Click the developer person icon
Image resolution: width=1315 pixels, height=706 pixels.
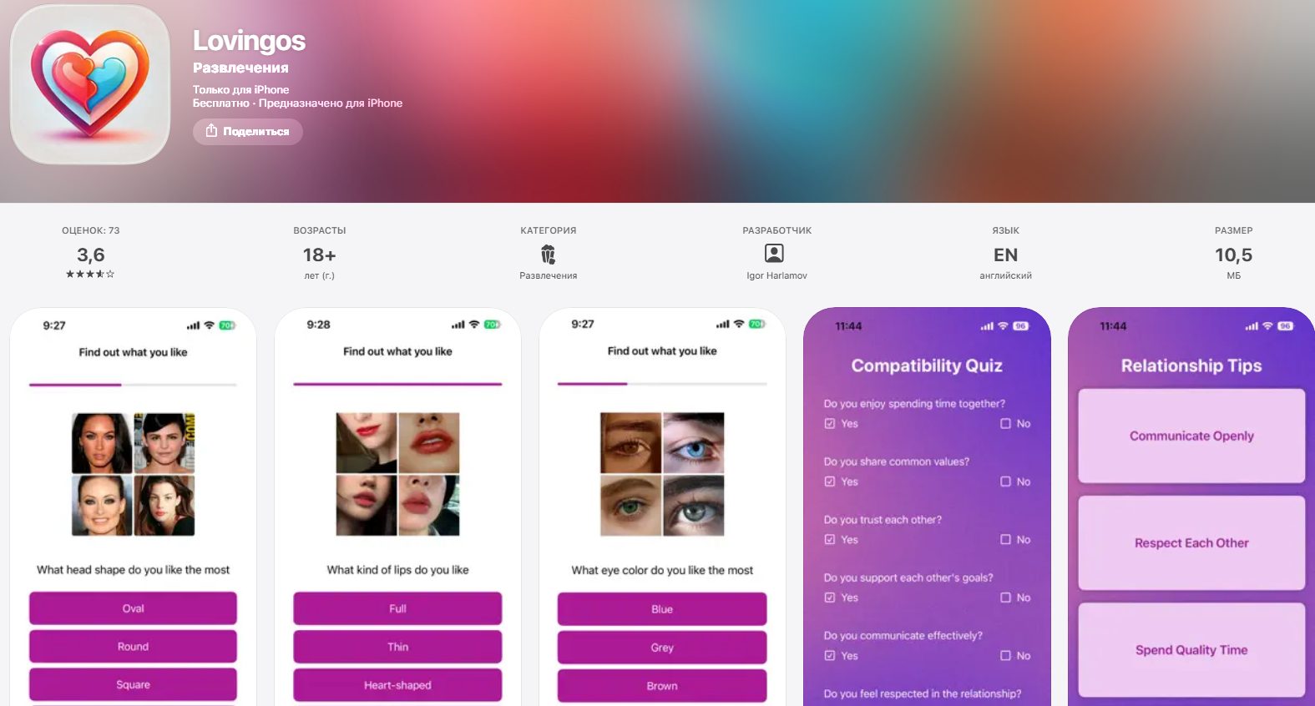[775, 253]
